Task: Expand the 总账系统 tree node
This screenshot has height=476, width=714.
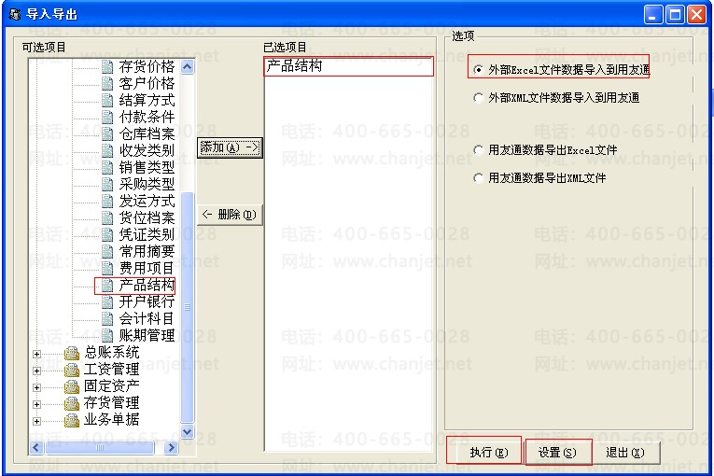Action: [37, 354]
